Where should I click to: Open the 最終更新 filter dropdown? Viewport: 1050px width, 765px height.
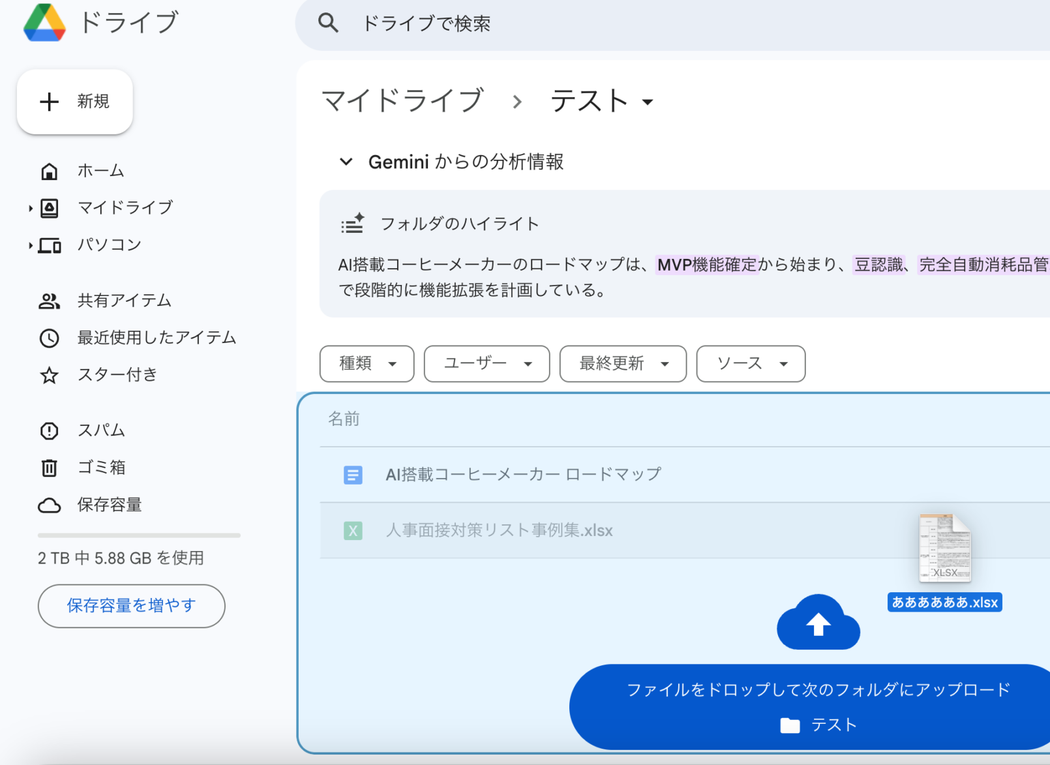click(x=622, y=364)
